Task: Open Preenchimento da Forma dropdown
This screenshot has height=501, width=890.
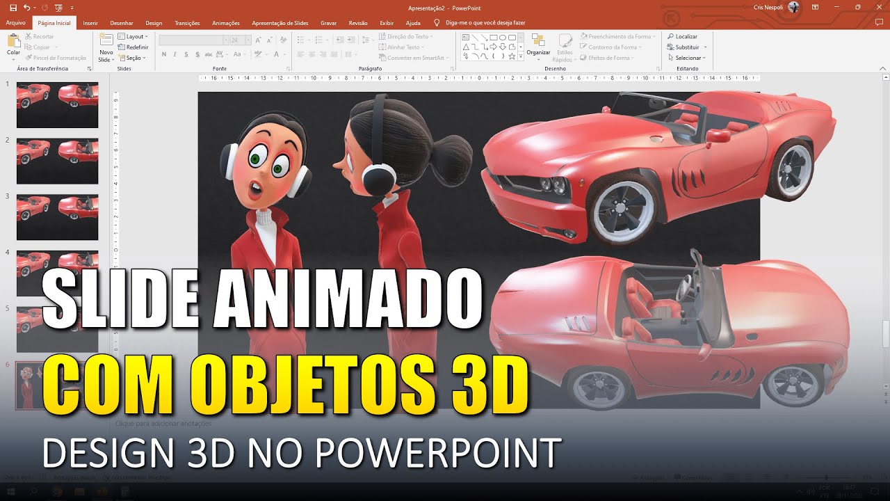Action: [x=617, y=36]
